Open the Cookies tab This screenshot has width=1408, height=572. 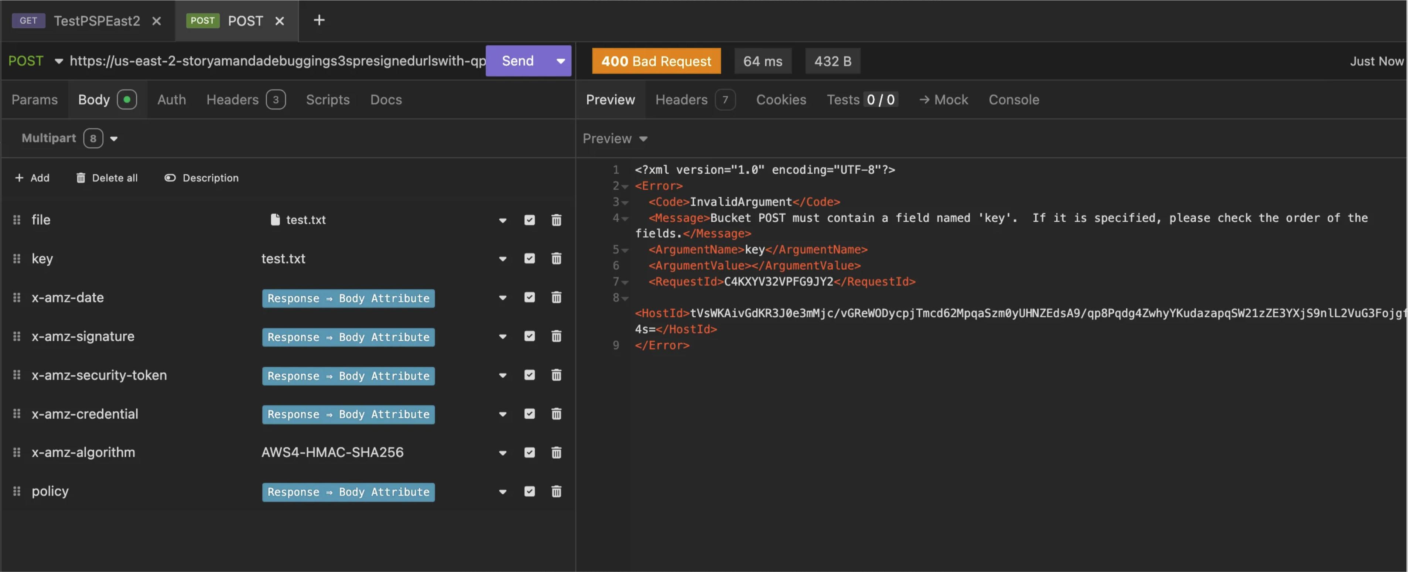tap(780, 99)
